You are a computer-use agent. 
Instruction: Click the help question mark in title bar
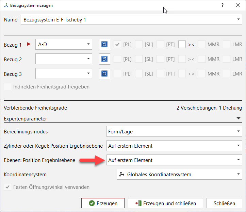(223, 5)
